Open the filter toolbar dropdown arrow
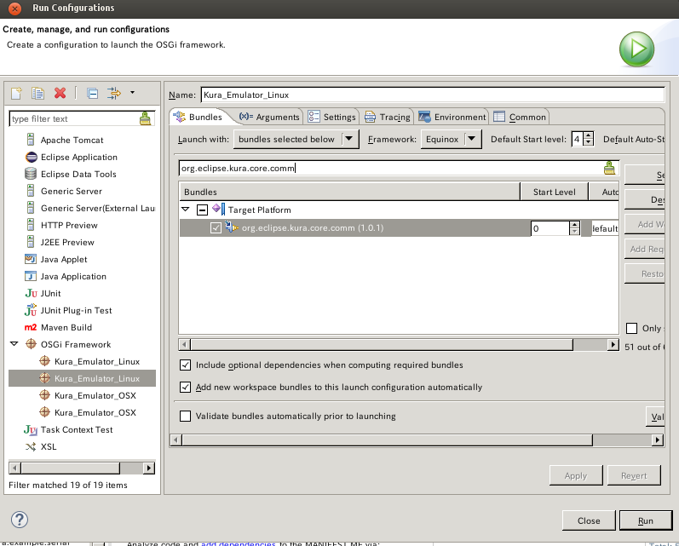Viewport: 679px width, 546px height. (x=133, y=92)
